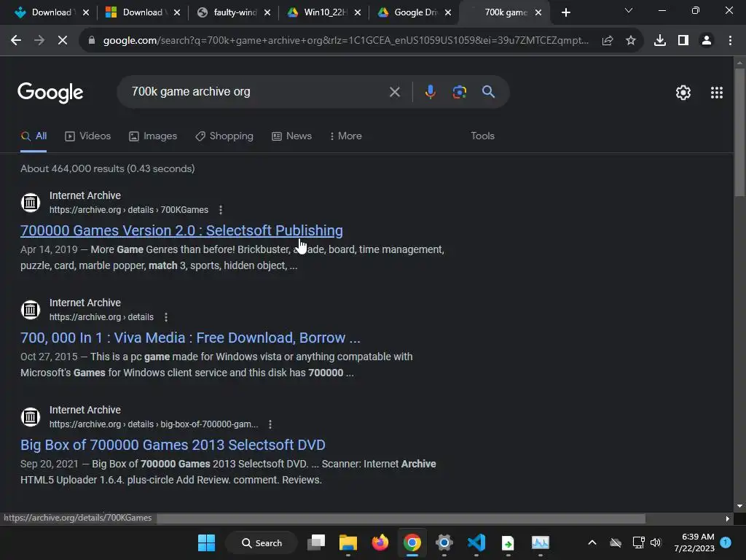Open options for 700KGames result
This screenshot has height=560, width=746.
point(220,210)
